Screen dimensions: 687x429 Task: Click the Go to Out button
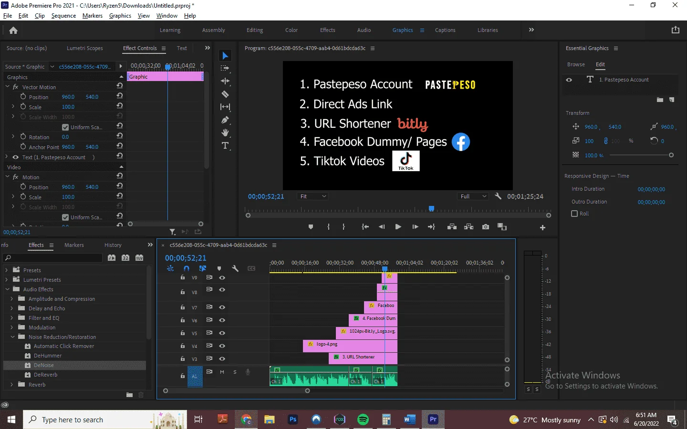tap(431, 227)
